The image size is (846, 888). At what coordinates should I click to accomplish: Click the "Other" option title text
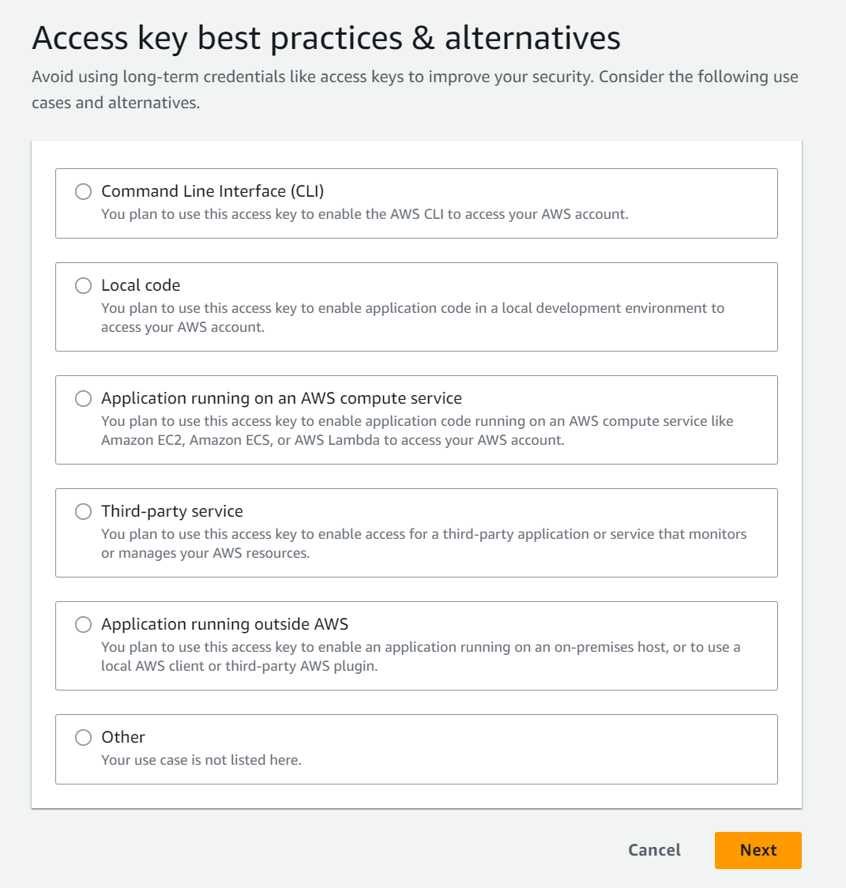pyautogui.click(x=123, y=737)
